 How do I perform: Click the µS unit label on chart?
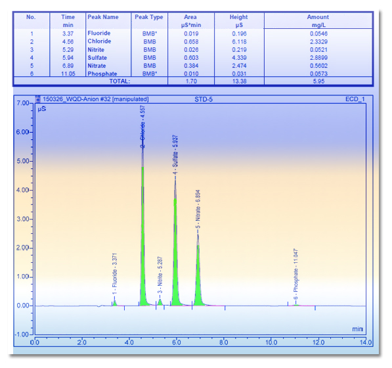click(42, 109)
